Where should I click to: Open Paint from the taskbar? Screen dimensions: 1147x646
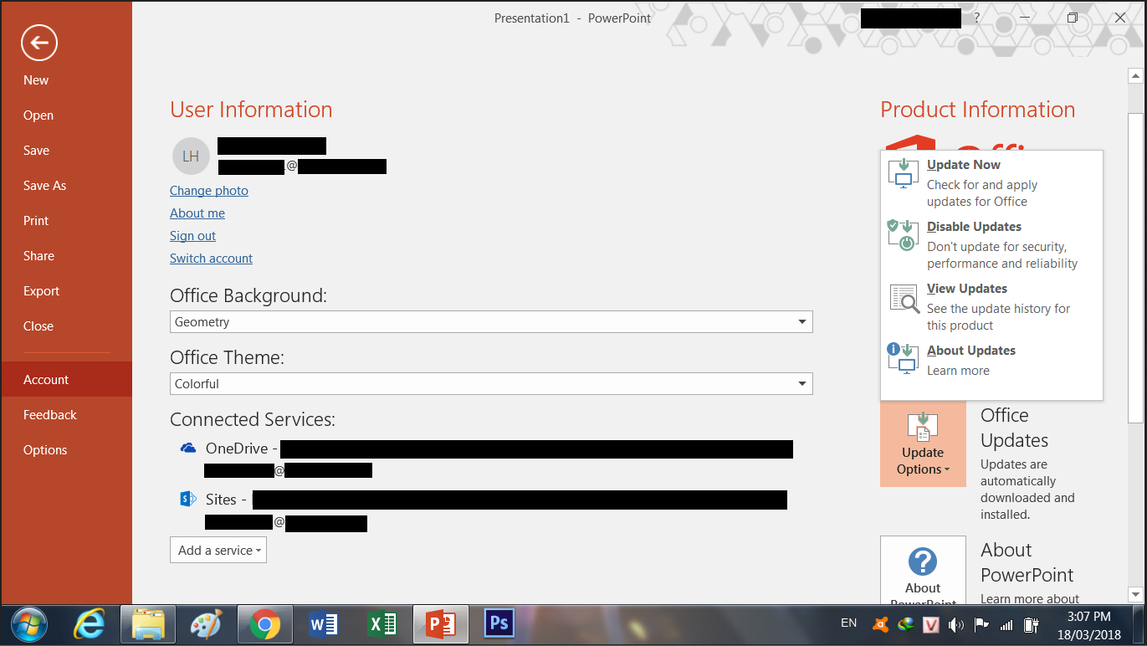click(x=206, y=624)
